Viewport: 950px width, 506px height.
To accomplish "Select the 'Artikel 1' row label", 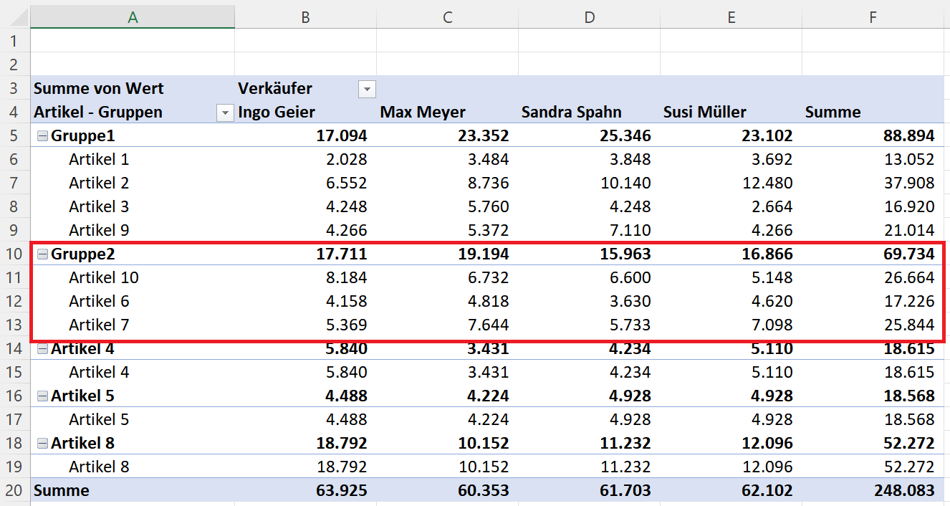I will tap(99, 159).
